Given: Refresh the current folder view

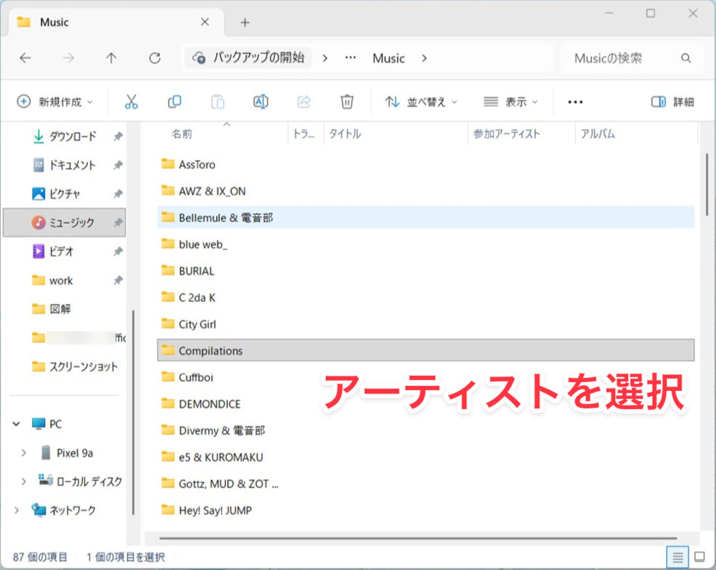Looking at the screenshot, I should coord(155,58).
